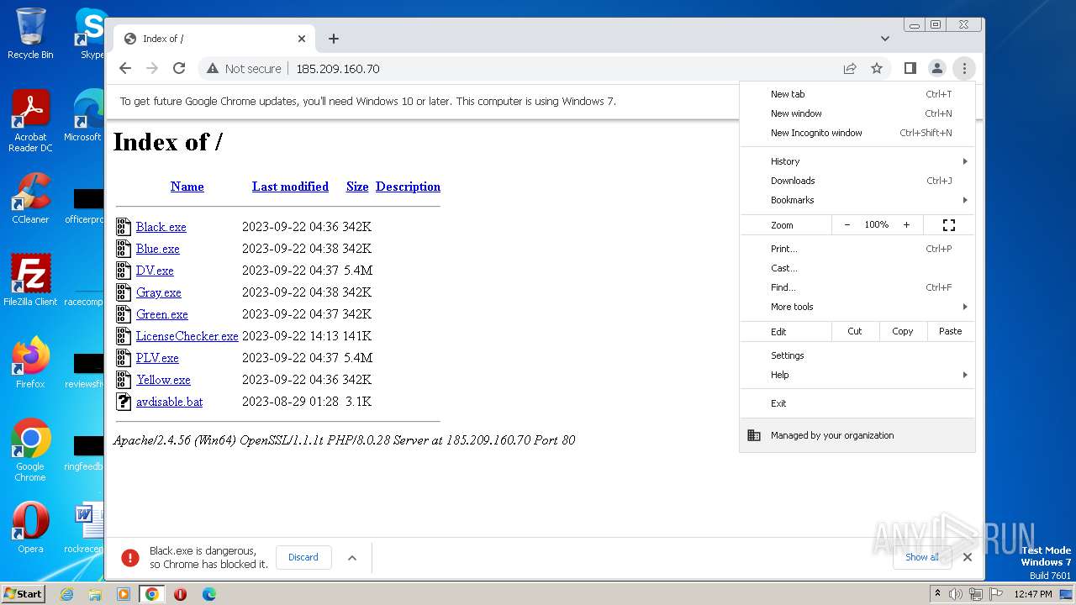Click Cut in the Edit row
Viewport: 1076px width, 605px height.
tap(855, 331)
